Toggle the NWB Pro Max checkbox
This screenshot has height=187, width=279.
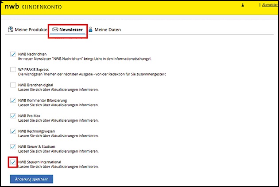tap(13, 116)
